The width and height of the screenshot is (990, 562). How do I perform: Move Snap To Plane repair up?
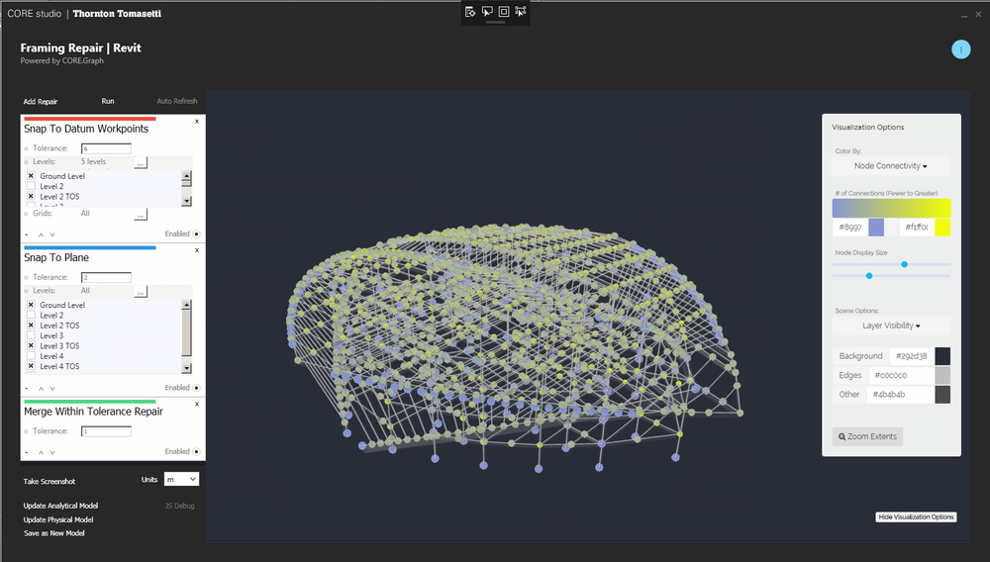point(41,389)
